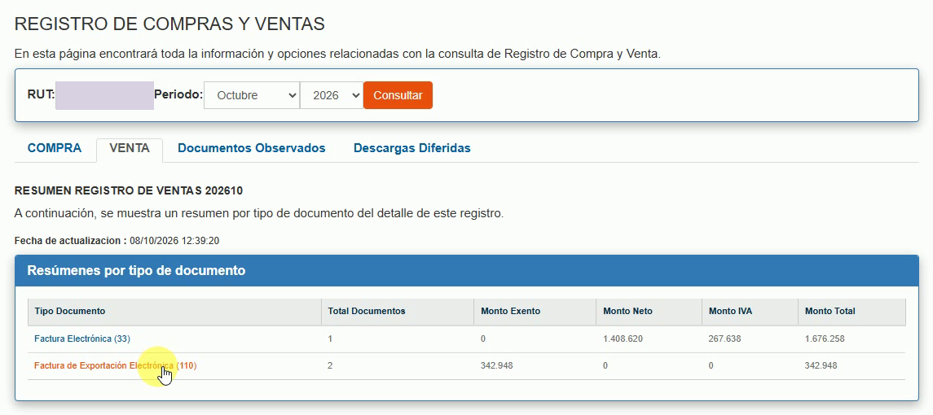The width and height of the screenshot is (933, 415).
Task: Open the year dropdown showing 2026
Action: pos(332,95)
